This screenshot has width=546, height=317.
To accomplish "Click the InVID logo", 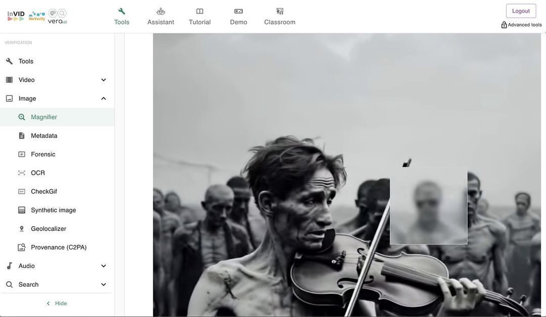I will pyautogui.click(x=16, y=16).
